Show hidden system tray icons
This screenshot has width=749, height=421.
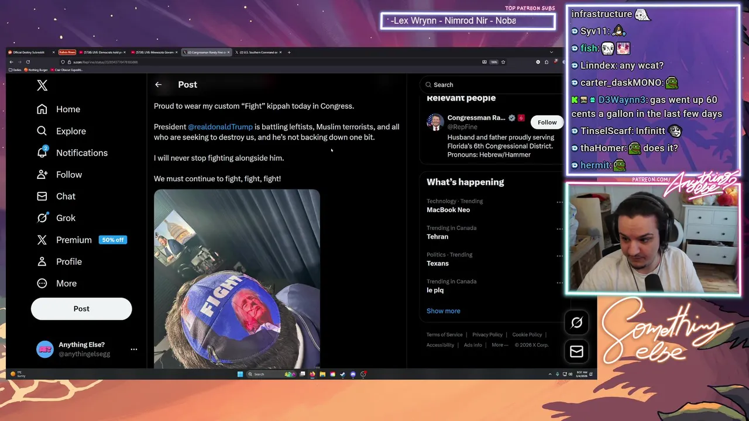(x=550, y=374)
